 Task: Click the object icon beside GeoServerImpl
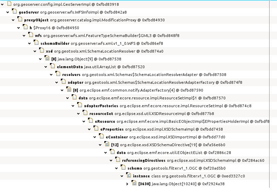pos(9,3)
